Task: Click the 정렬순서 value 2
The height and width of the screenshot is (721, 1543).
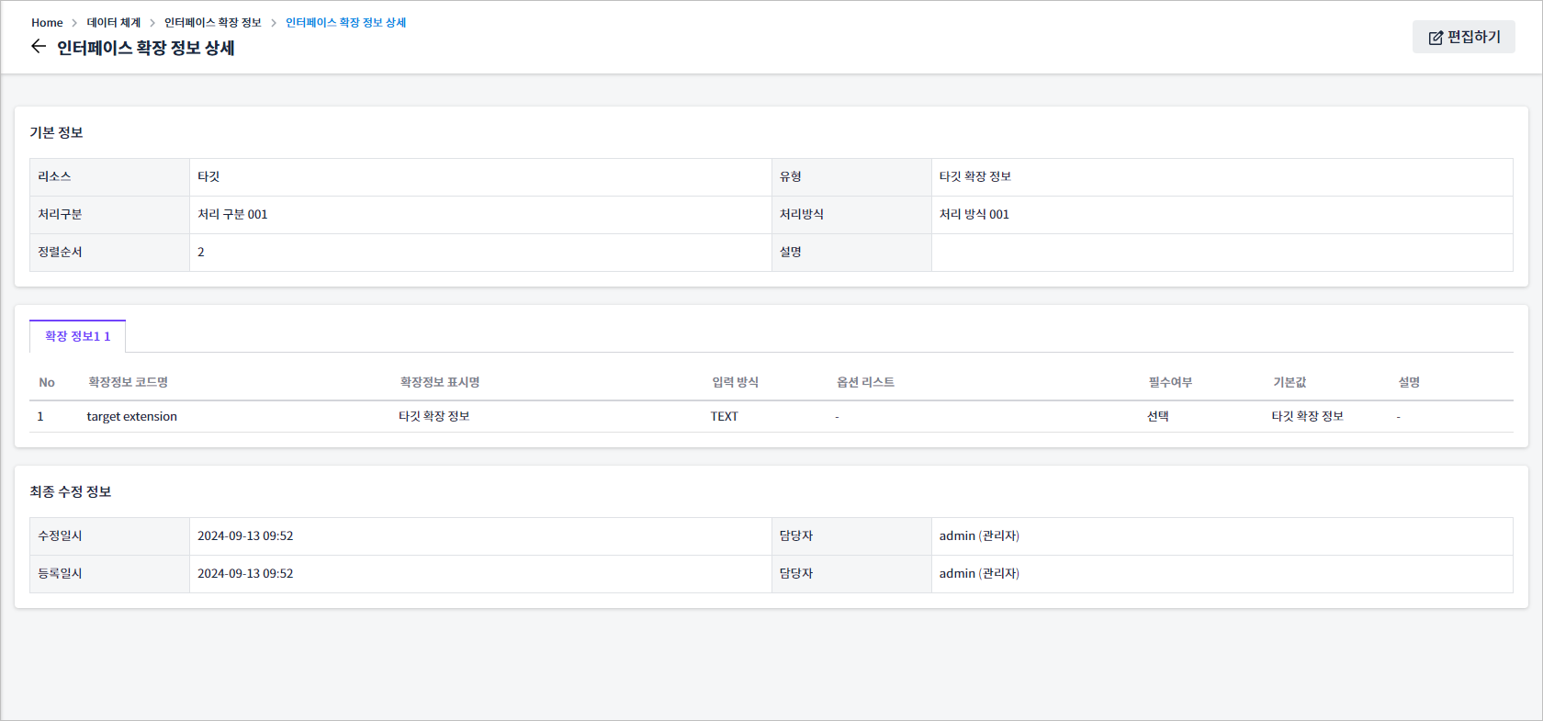Action: pyautogui.click(x=201, y=252)
